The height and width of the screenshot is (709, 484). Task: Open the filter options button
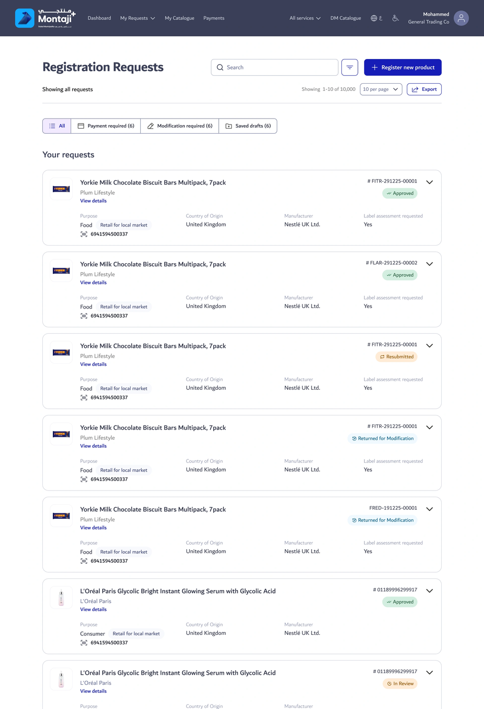coord(349,67)
